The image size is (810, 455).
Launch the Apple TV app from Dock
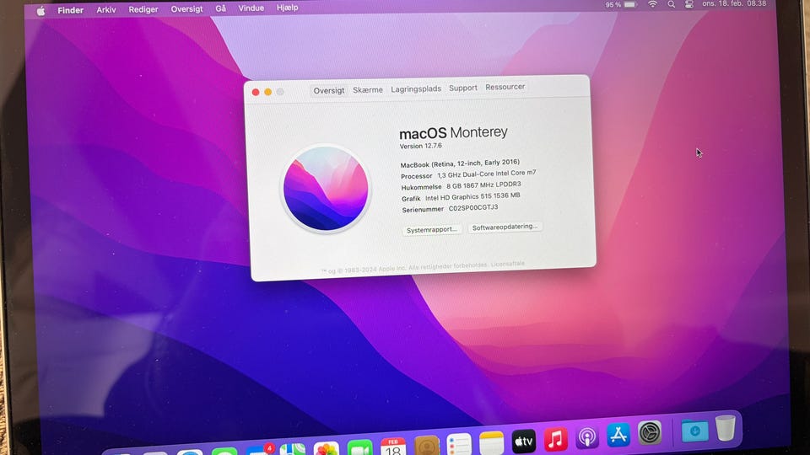click(x=523, y=441)
